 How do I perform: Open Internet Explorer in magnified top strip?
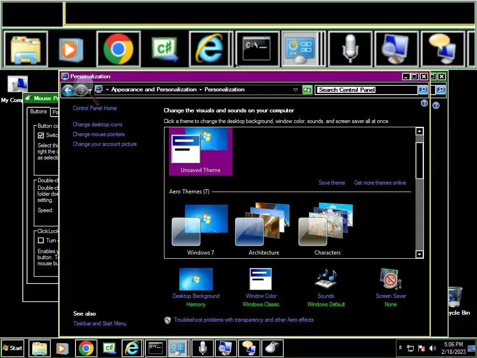pyautogui.click(x=211, y=49)
